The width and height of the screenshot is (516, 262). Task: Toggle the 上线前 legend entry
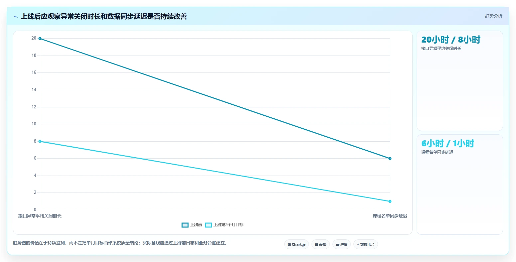(x=192, y=225)
